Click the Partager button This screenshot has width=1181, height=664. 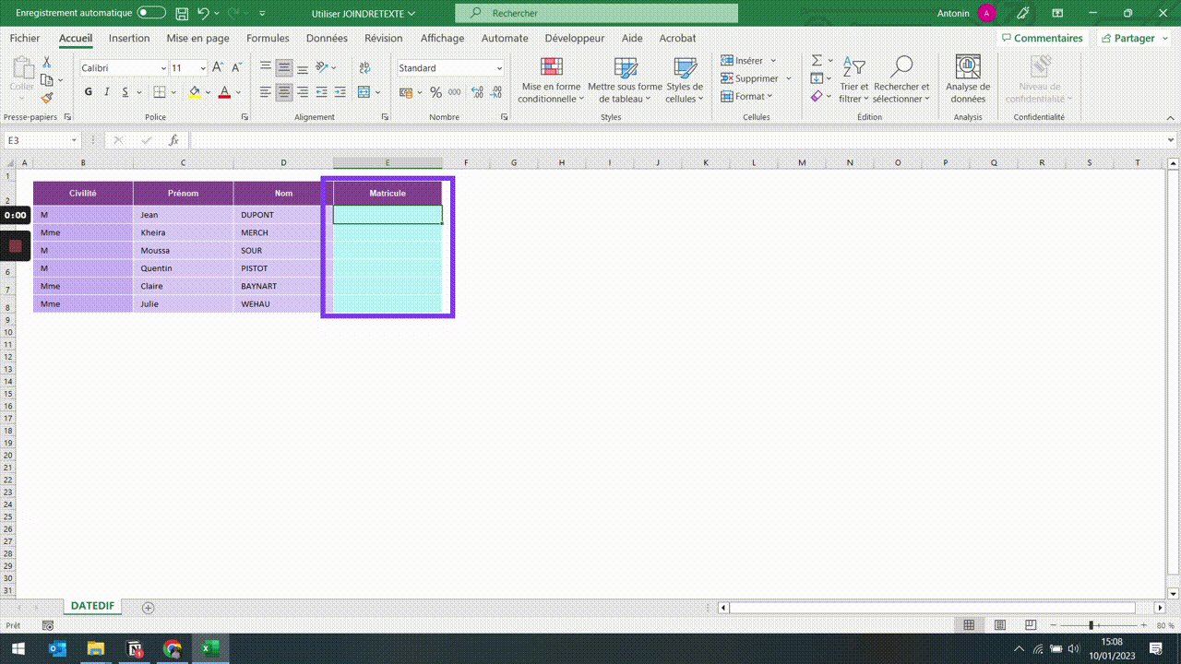point(1133,38)
